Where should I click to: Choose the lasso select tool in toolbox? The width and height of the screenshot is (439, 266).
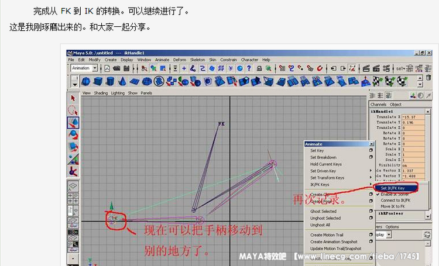[x=73, y=110]
